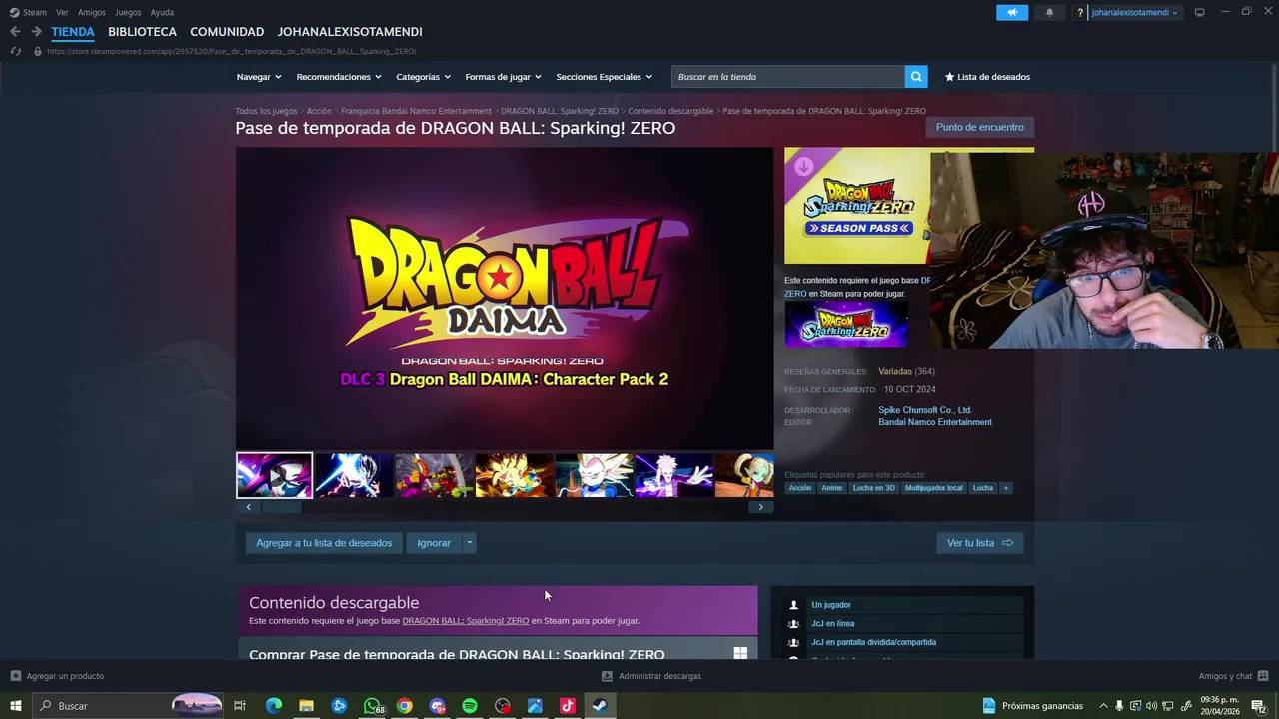Open File Explorer from the taskbar

click(x=306, y=706)
